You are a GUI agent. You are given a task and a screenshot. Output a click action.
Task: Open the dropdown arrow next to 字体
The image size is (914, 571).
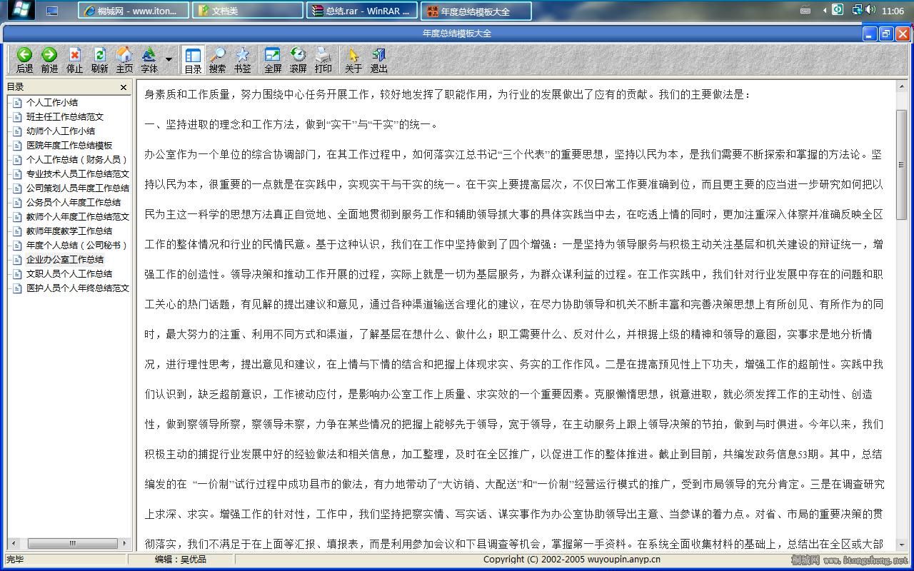click(169, 60)
